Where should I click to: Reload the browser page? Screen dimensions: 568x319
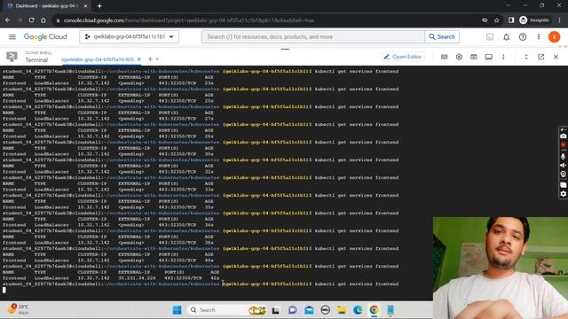pyautogui.click(x=32, y=20)
